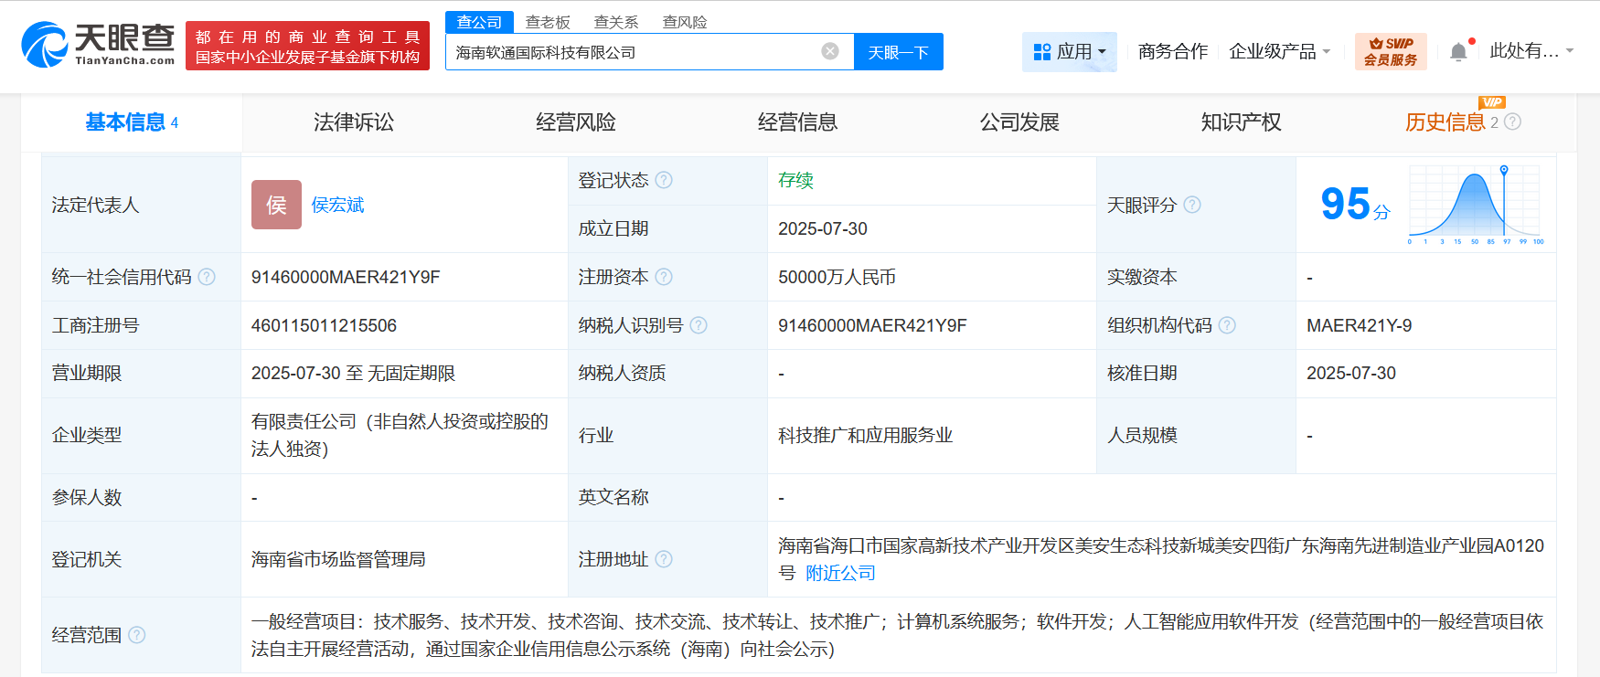Image resolution: width=1600 pixels, height=677 pixels.
Task: Click help icon beside 统一社会信用代码
Action: [207, 277]
